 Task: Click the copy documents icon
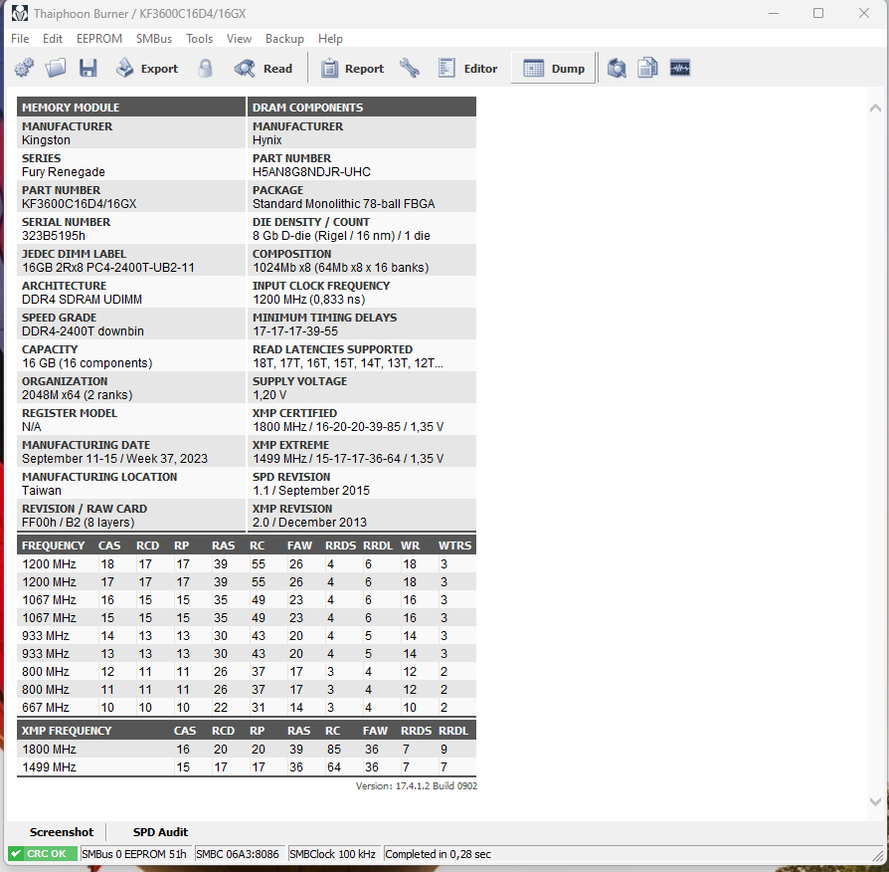pos(647,68)
